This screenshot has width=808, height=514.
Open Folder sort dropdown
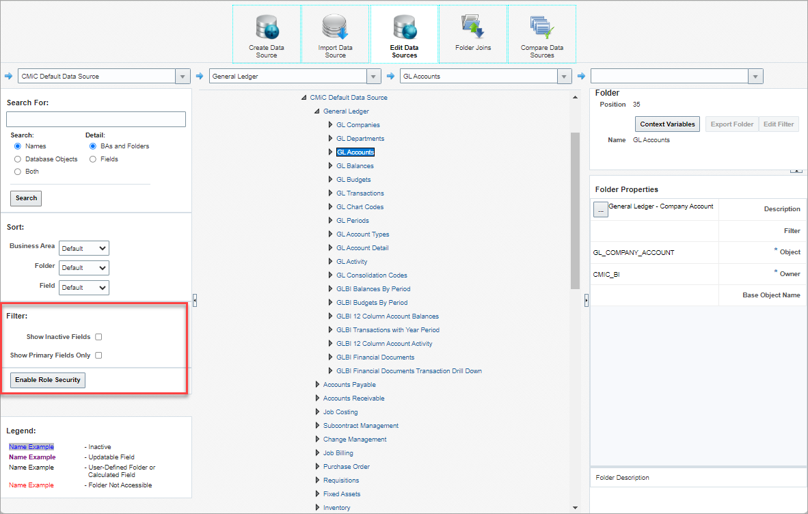tap(84, 268)
